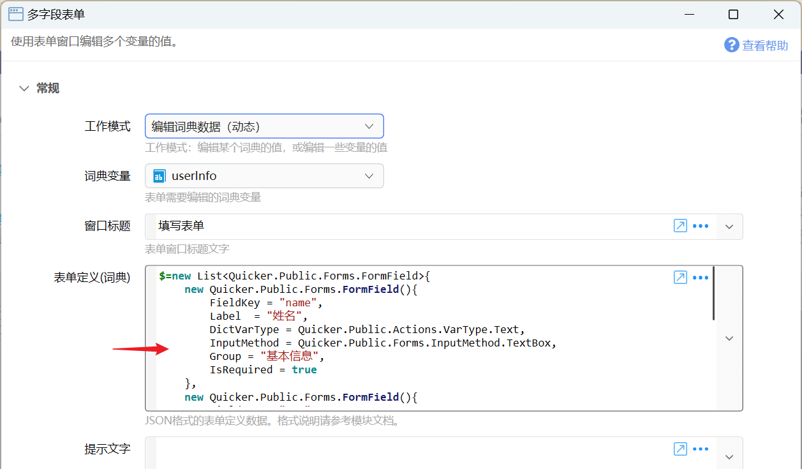Click the help question mark icon
Screen dimensions: 802x469
[x=731, y=45]
